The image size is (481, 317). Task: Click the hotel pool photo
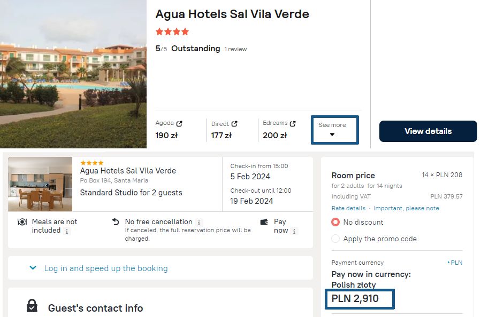(73, 74)
